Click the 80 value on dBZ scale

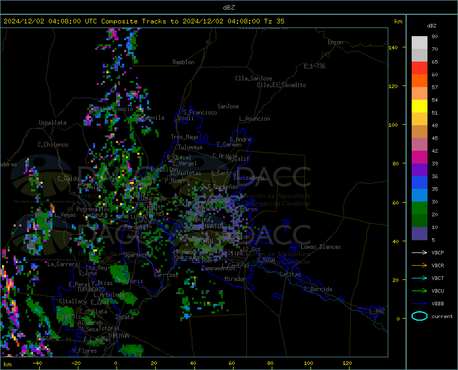[x=435, y=36]
